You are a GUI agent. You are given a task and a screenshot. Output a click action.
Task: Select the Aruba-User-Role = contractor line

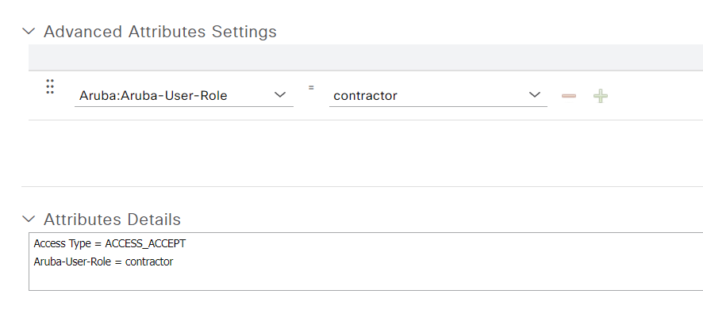coord(103,262)
